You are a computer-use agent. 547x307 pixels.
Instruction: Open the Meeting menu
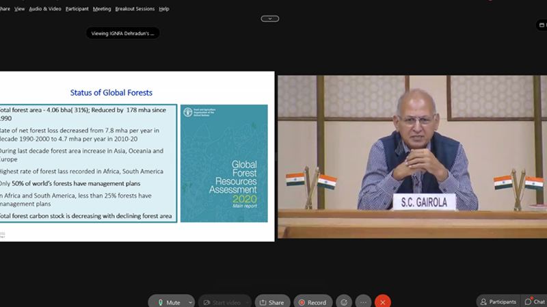102,9
